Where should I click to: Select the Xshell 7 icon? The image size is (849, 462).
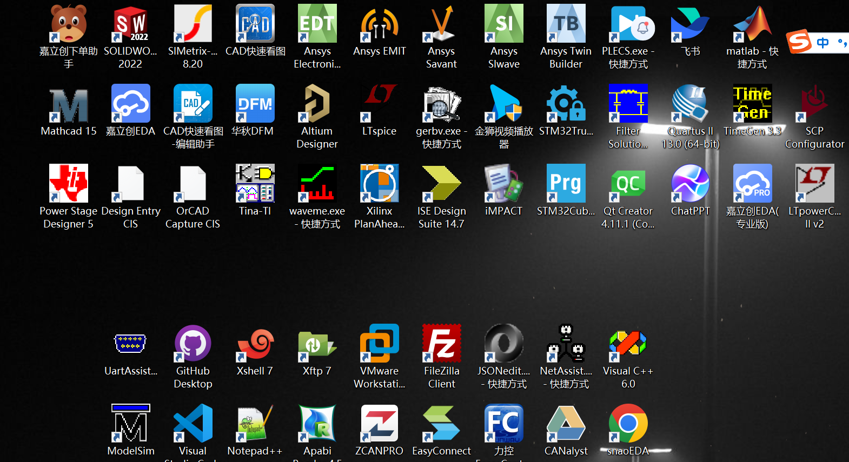(255, 344)
